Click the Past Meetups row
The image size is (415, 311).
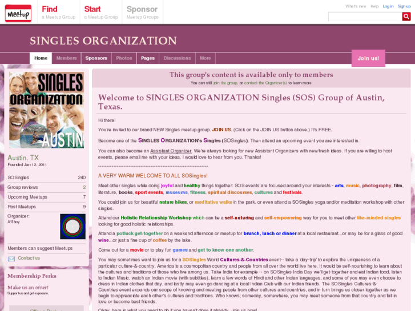coord(47,207)
